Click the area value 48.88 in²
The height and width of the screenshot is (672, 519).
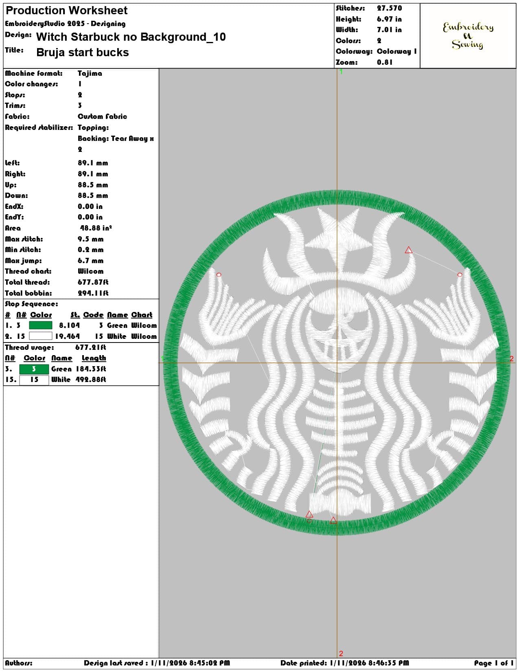point(96,228)
